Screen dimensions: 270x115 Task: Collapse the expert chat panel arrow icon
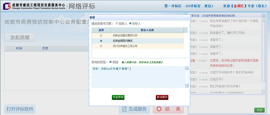pyautogui.click(x=264, y=15)
